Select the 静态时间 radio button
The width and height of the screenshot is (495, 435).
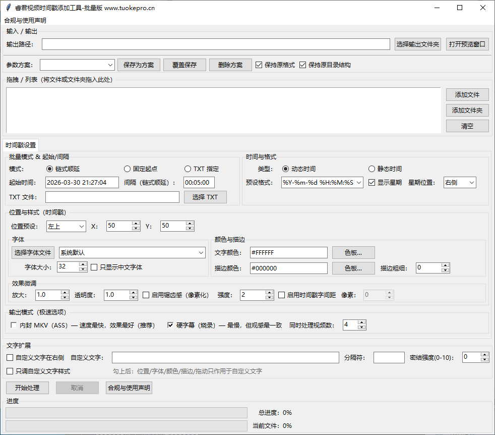pos(372,169)
